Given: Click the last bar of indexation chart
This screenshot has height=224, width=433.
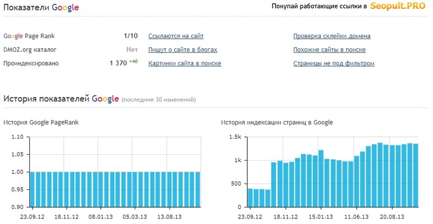Looking at the screenshot, I should 416,175.
